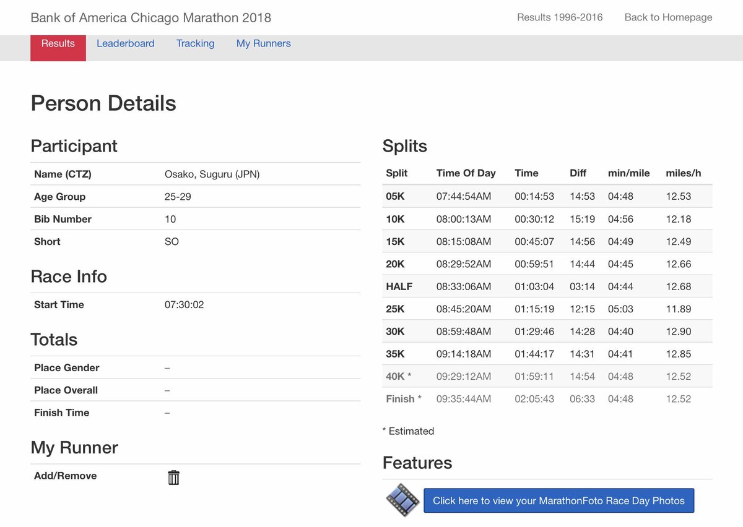Click the My Runner section heading
Screen dimensions: 743x527
click(x=74, y=448)
